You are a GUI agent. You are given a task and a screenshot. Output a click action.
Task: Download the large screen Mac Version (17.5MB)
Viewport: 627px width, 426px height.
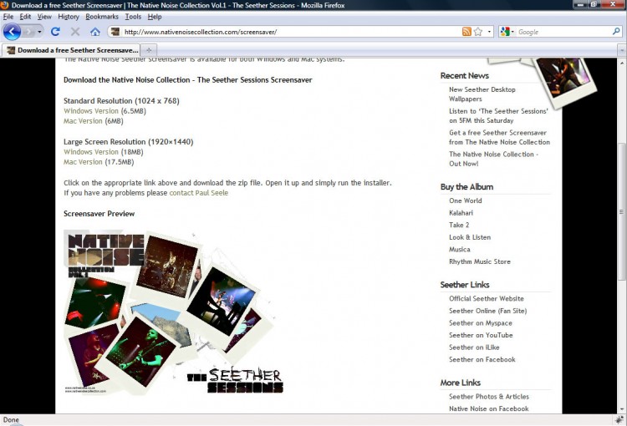pos(83,162)
